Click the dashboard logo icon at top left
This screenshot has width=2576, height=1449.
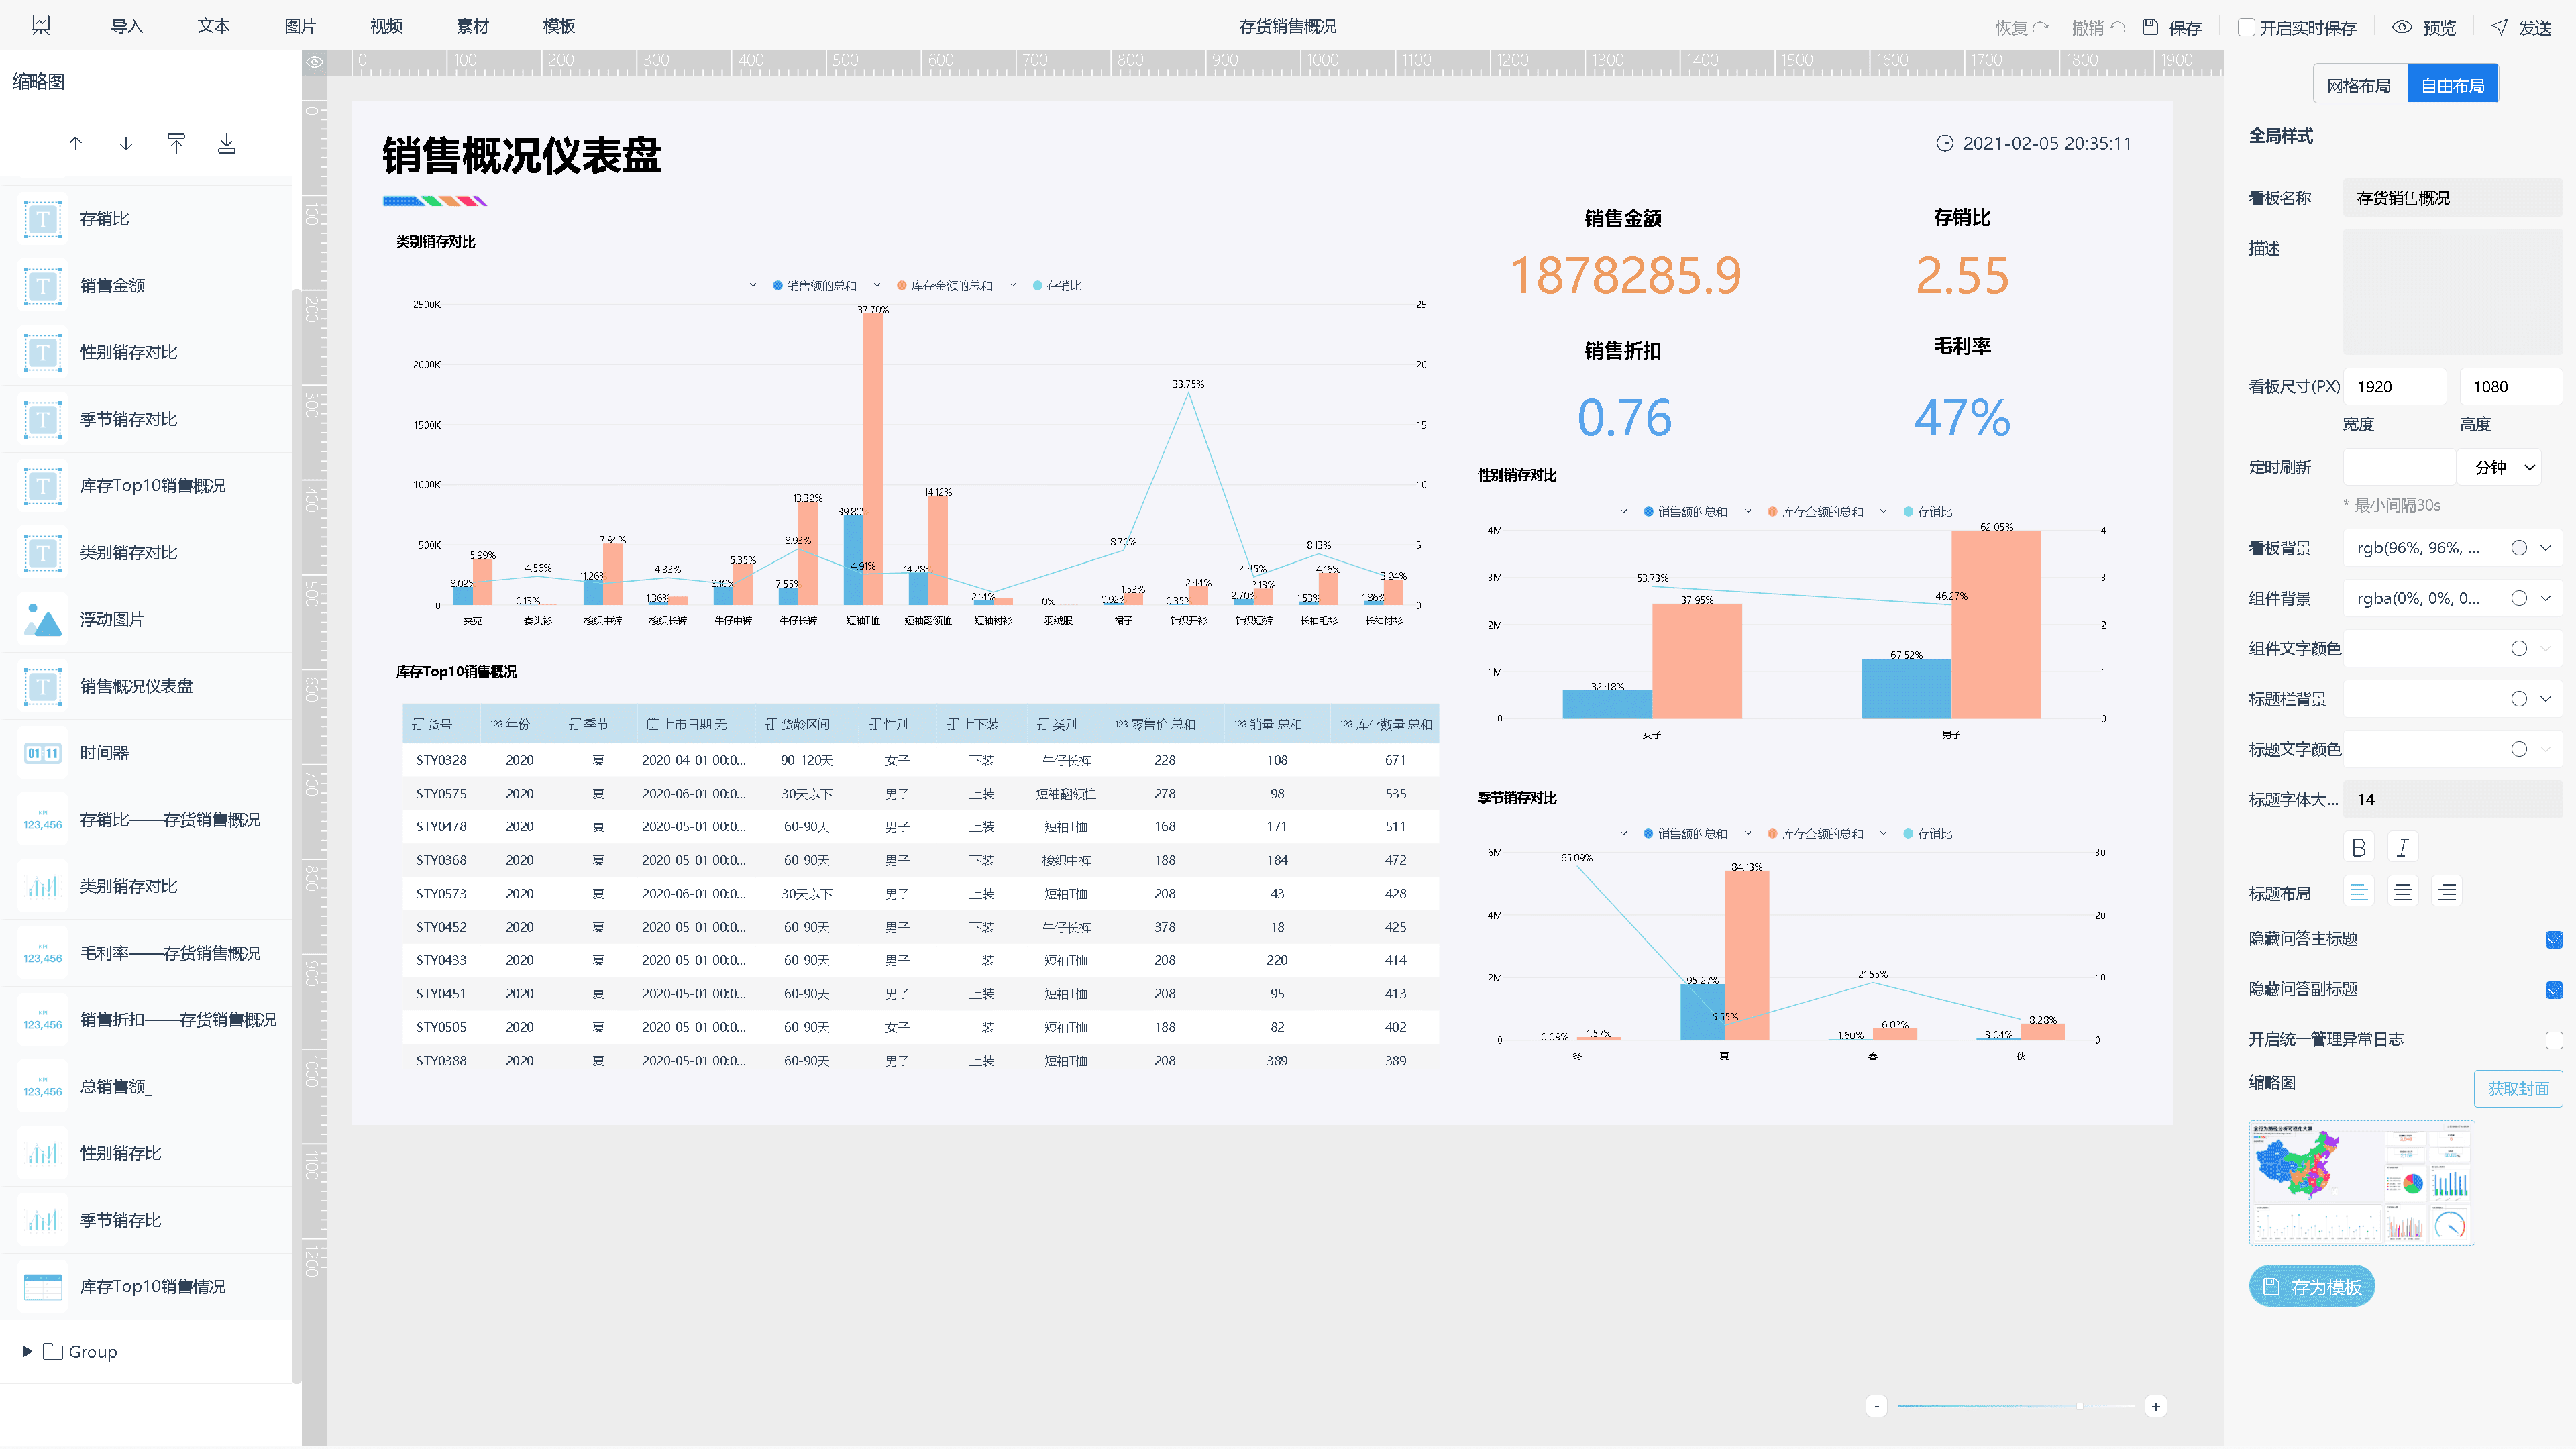click(x=41, y=25)
